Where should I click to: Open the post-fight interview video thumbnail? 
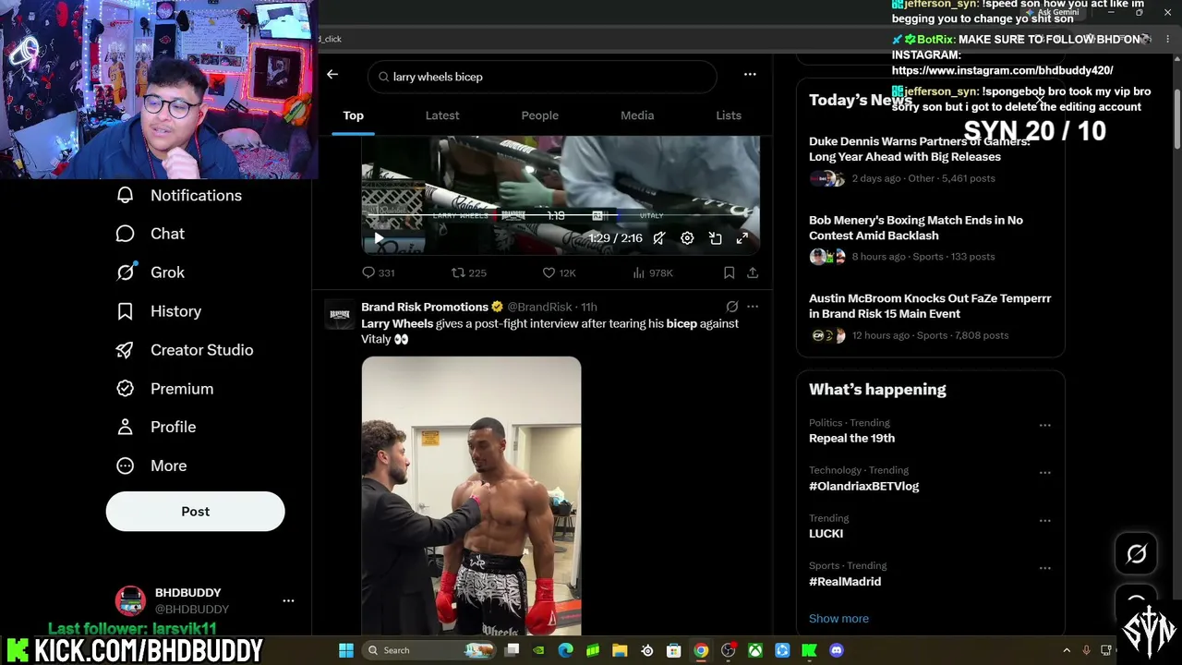(x=471, y=497)
